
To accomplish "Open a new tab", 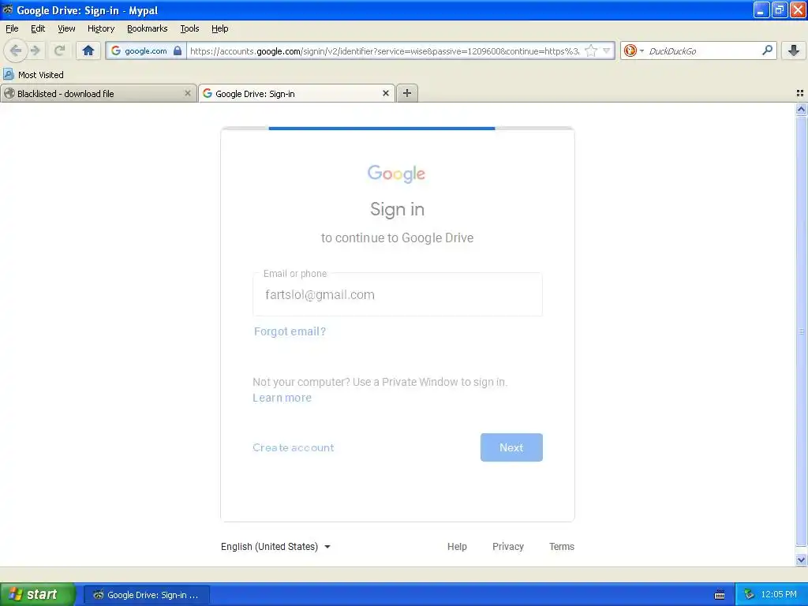I will pos(407,93).
